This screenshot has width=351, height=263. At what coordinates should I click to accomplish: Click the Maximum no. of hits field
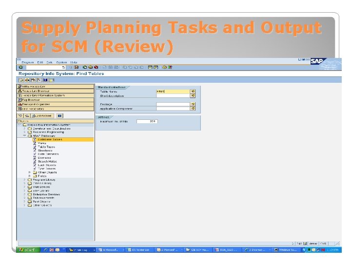pos(147,121)
